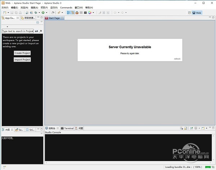
Task: Click the color wheel theme icon
Action: pos(90,13)
